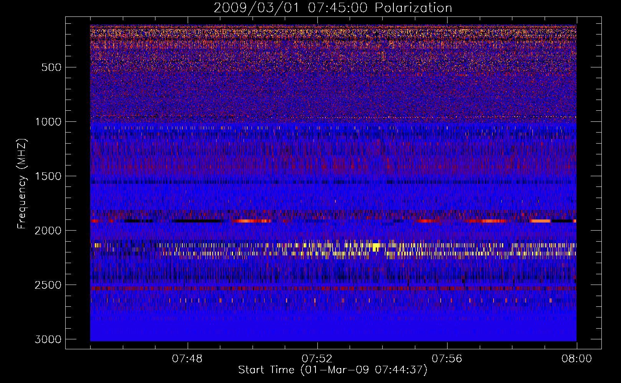Pick the 07:56 time tick label

click(x=447, y=359)
